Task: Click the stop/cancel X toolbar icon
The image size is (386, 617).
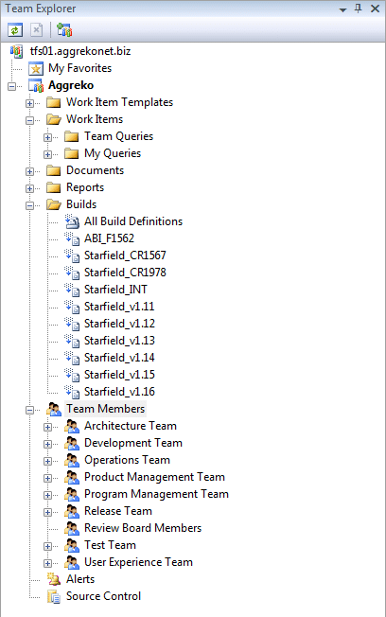Action: coord(37,30)
